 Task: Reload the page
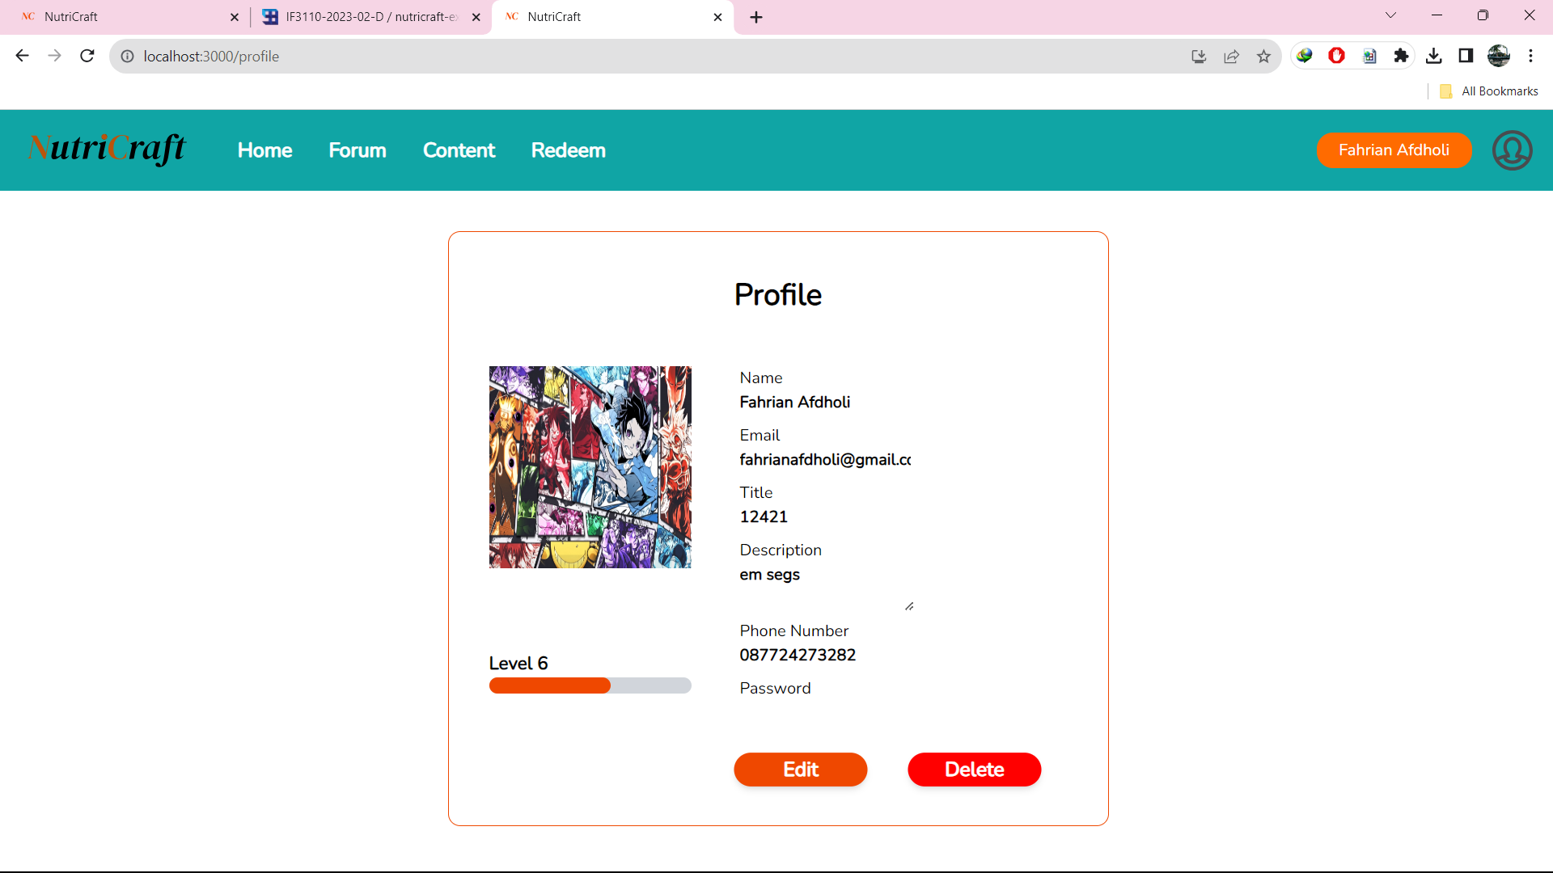click(x=87, y=56)
